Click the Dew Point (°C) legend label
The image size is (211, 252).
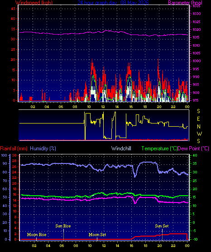pyautogui.click(x=193, y=148)
